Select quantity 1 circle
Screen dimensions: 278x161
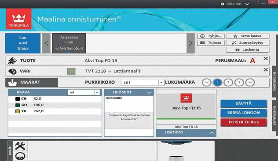coord(217,82)
